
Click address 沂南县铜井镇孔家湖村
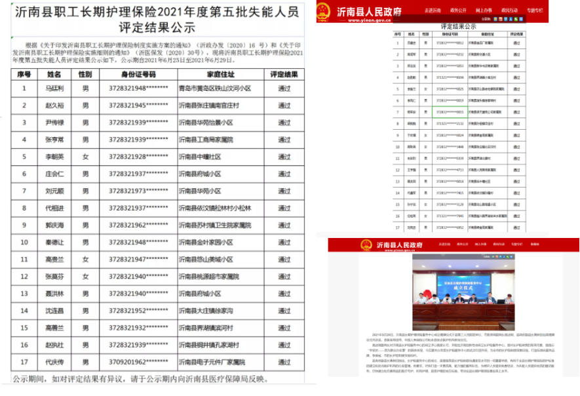tap(209, 346)
